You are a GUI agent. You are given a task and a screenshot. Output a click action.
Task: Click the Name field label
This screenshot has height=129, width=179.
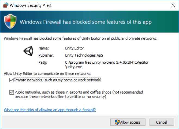[43, 48]
